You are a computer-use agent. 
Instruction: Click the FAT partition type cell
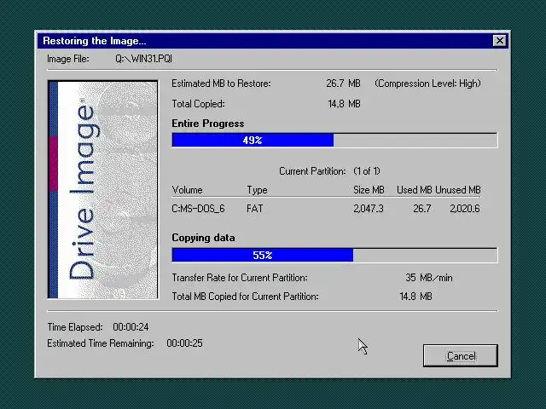(255, 209)
